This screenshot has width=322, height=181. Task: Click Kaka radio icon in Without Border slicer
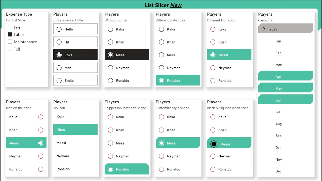[110, 29]
